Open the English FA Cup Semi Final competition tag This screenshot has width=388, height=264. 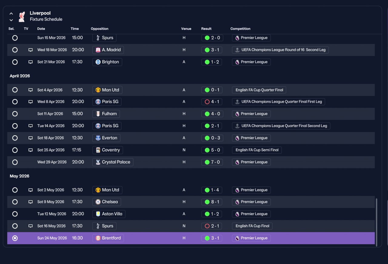point(257,150)
